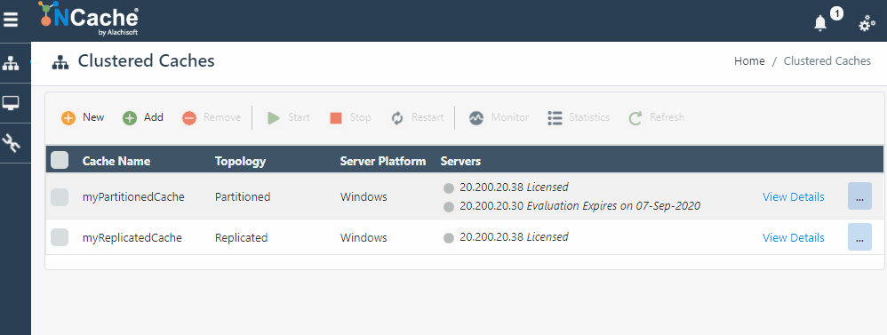Image resolution: width=887 pixels, height=335 pixels.
Task: Open the myReplicatedCache more-options (...) button
Action: click(x=859, y=237)
